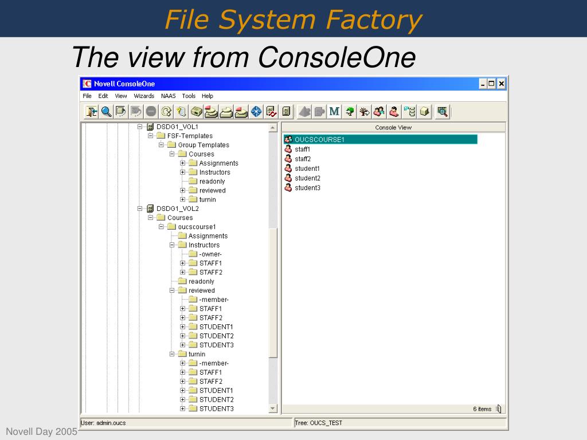The width and height of the screenshot is (587, 440).
Task: Open the File menu
Action: 87,96
